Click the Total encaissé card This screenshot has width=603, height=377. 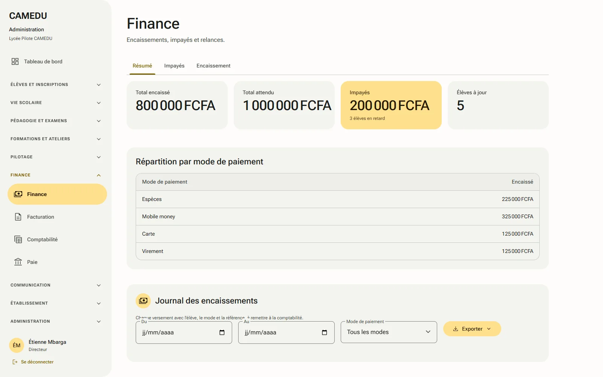click(177, 105)
